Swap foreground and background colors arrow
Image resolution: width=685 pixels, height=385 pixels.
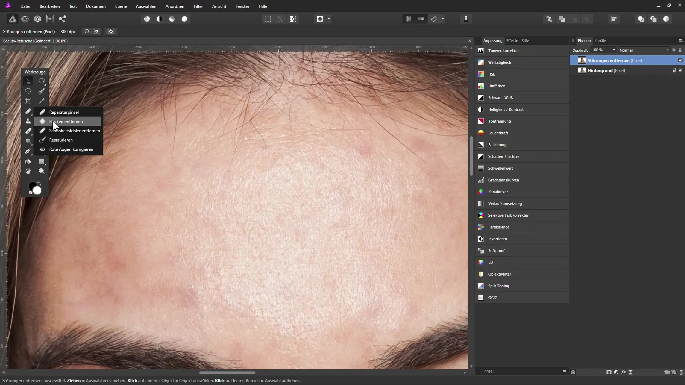[39, 184]
